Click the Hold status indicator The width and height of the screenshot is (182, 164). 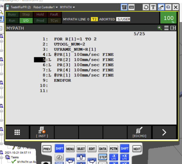tap(40, 14)
